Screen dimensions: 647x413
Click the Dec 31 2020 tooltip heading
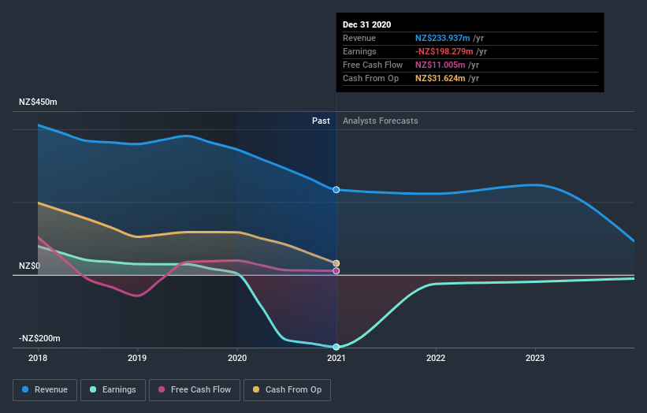366,24
